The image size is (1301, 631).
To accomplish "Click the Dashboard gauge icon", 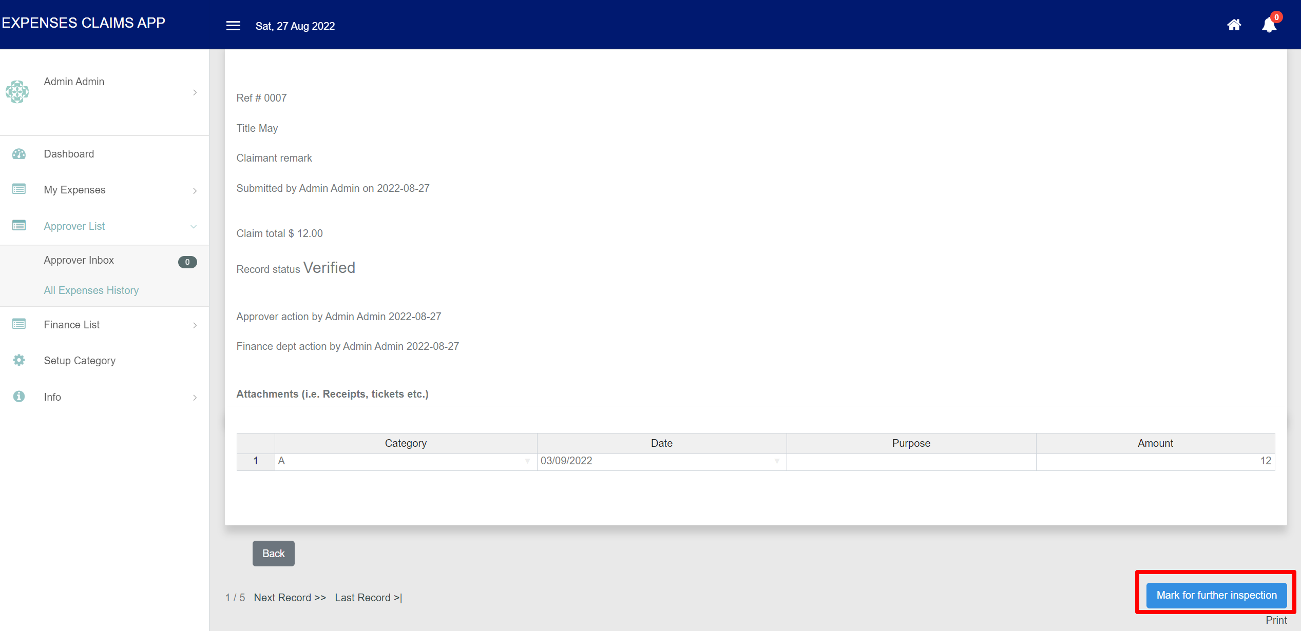I will click(19, 154).
